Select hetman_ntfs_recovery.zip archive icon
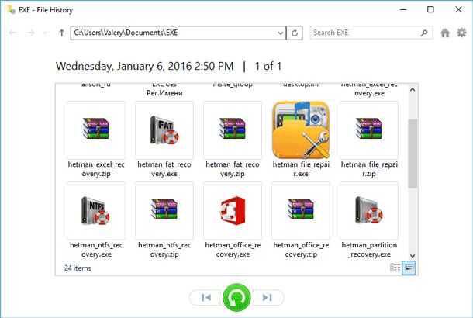Viewport: 473px width, 318px height. coord(164,210)
